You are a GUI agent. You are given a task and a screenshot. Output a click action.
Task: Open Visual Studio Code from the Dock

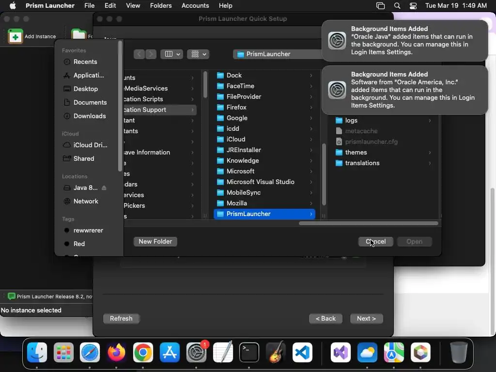[302, 353]
